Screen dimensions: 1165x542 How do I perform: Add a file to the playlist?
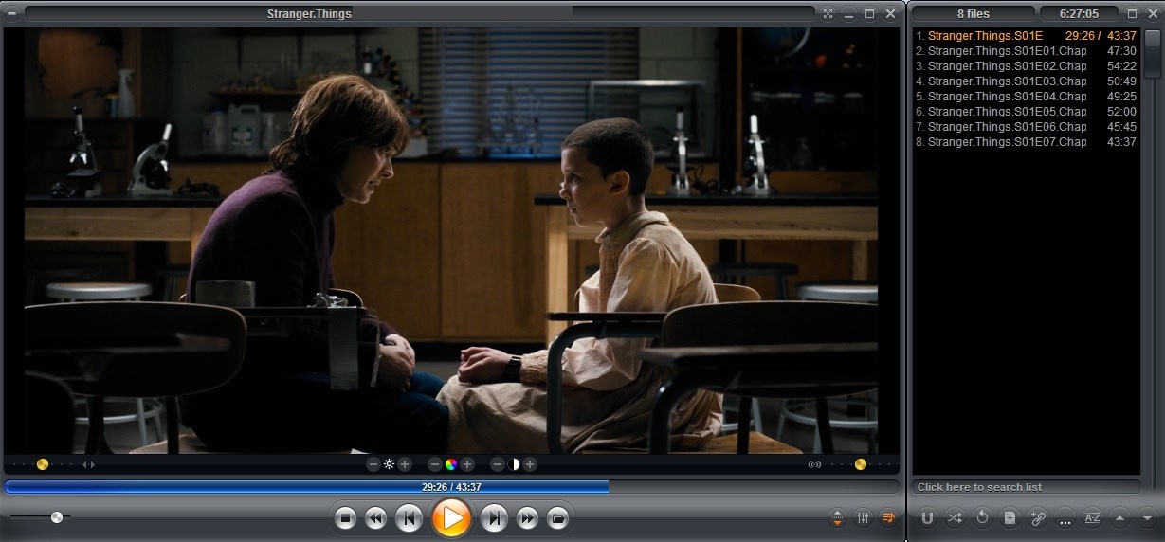(1010, 518)
